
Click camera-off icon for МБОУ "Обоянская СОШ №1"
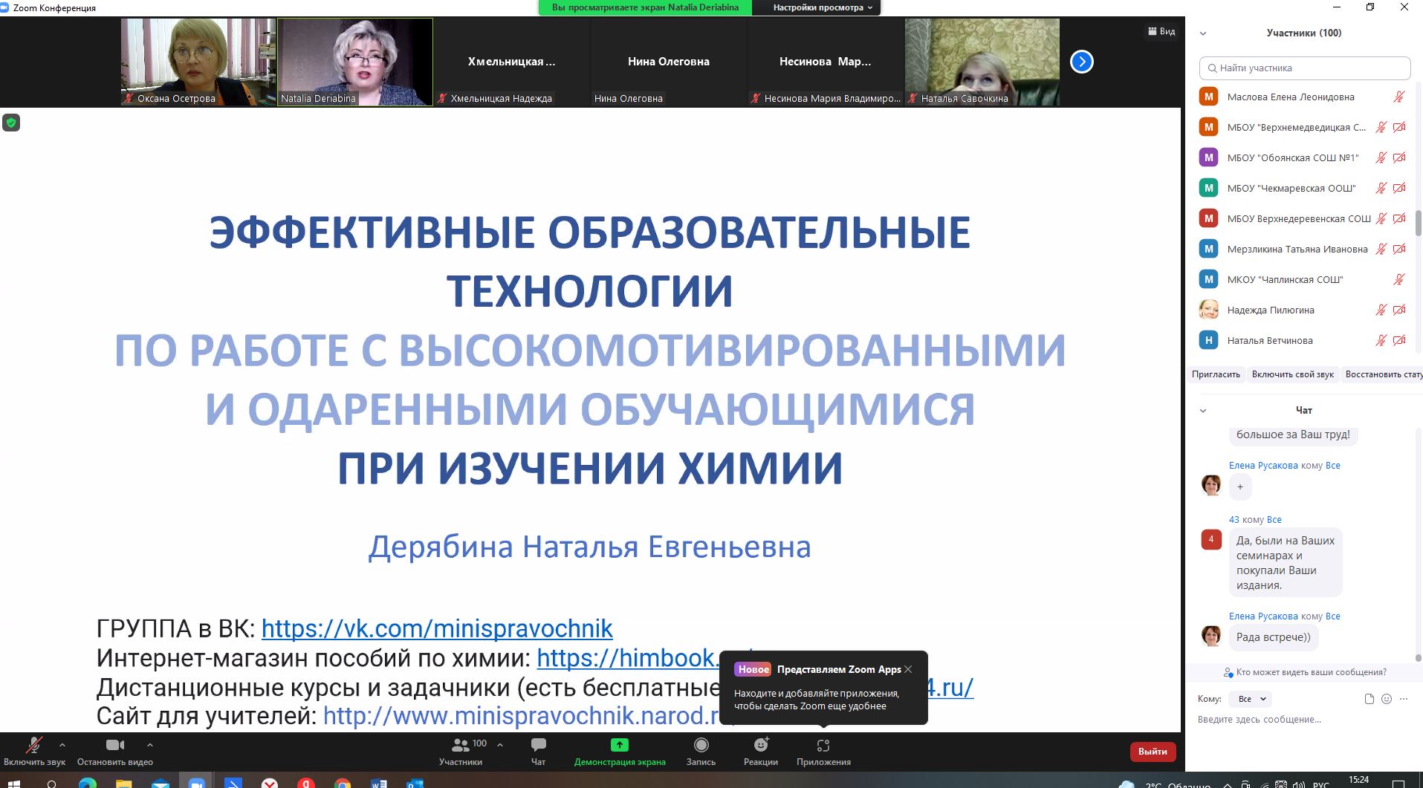click(x=1399, y=157)
